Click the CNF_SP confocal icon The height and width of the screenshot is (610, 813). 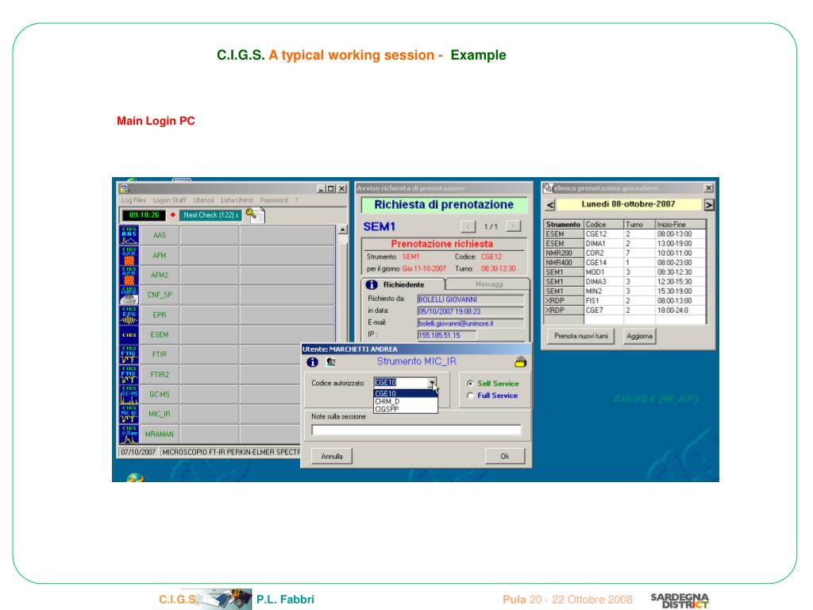[x=129, y=295]
